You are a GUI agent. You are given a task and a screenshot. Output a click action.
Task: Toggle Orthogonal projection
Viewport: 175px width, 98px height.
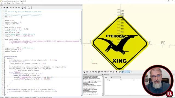point(123,72)
